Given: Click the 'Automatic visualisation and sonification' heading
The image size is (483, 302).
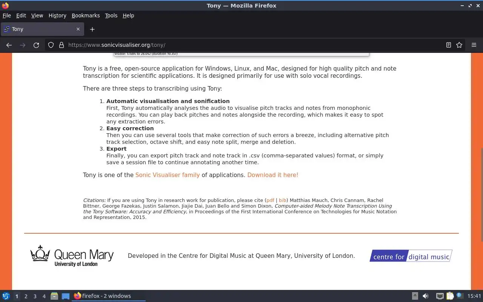Looking at the screenshot, I should click(168, 101).
